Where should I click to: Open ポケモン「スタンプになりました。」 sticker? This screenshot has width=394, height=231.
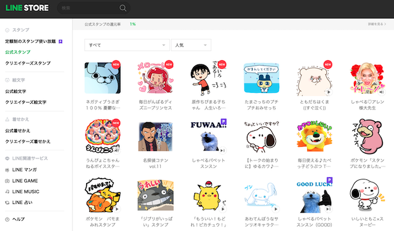[x=368, y=136]
